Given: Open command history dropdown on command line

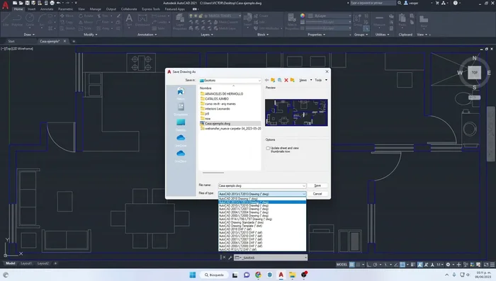Looking at the screenshot, I should click(305, 258).
